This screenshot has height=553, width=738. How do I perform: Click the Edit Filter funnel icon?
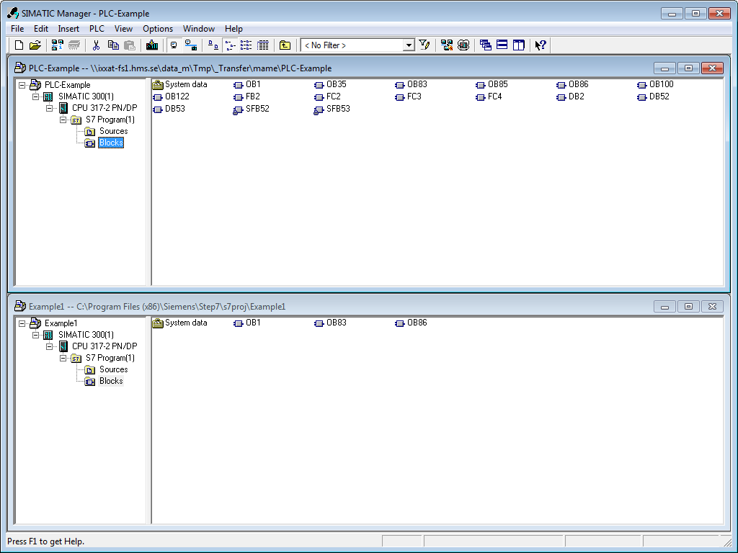[424, 45]
